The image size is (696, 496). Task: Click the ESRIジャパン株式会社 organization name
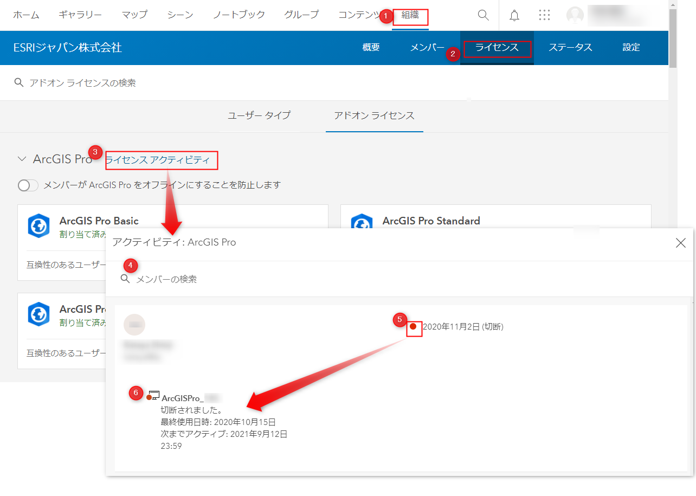point(68,48)
